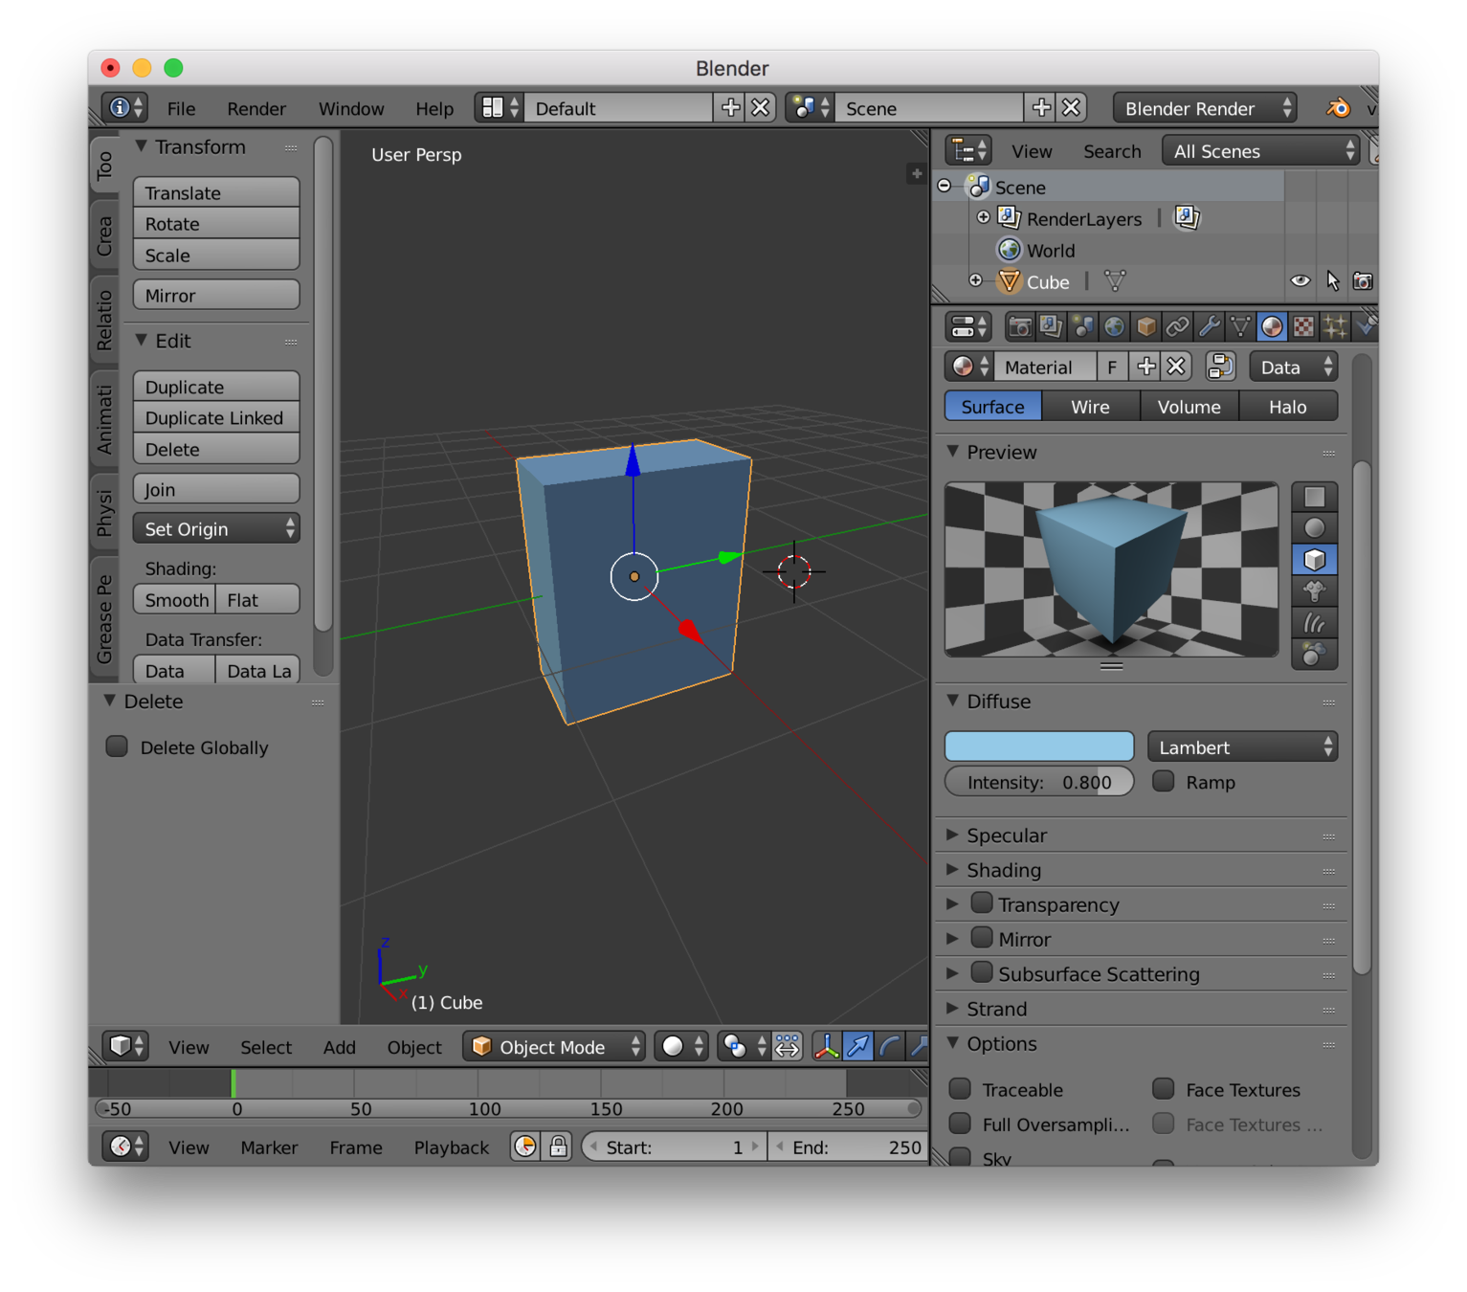Switch material type to Halo
This screenshot has width=1467, height=1292.
(1287, 407)
